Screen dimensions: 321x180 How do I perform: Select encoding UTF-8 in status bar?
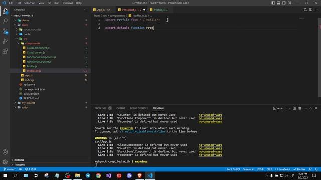[260, 169]
